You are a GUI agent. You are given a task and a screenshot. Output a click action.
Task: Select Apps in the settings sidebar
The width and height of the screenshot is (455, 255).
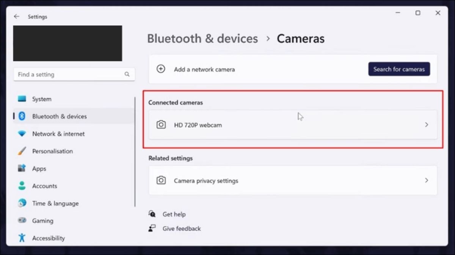(x=39, y=168)
